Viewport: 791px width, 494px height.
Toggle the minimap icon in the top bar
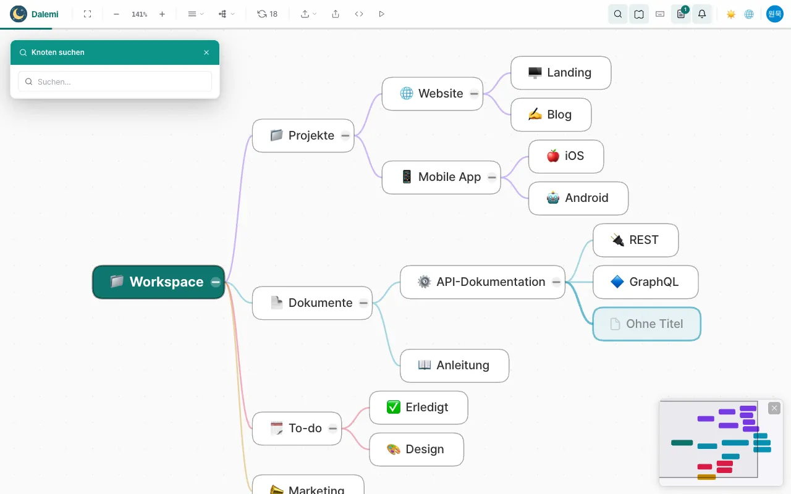click(639, 14)
